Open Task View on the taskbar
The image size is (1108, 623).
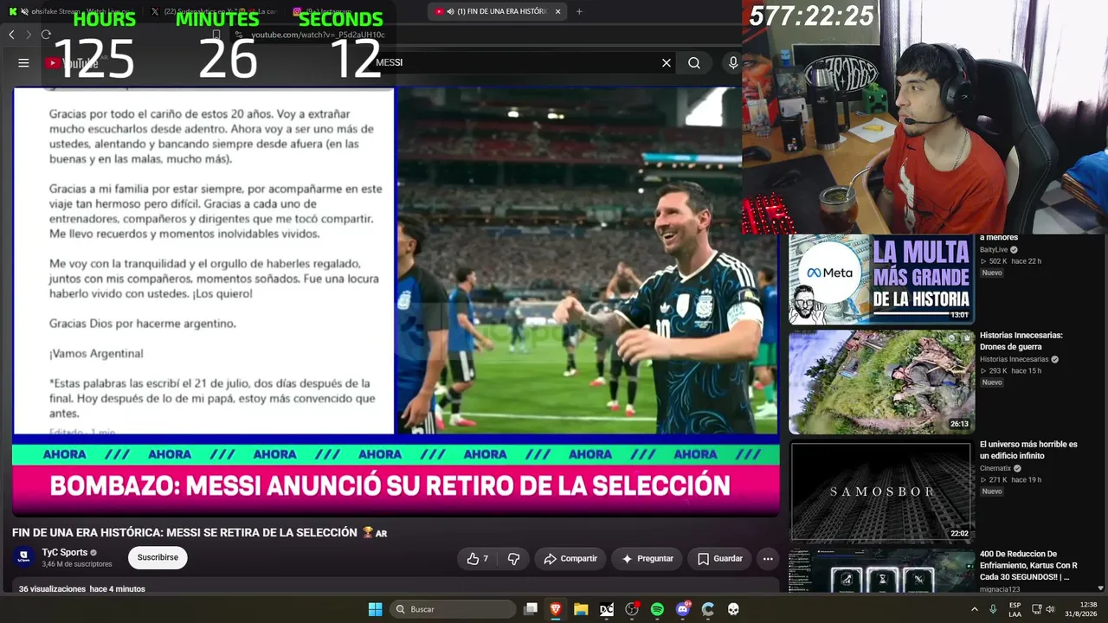point(531,609)
